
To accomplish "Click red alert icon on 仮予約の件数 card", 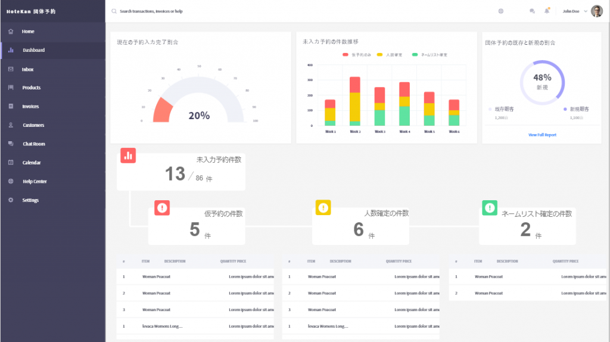I will tap(162, 208).
